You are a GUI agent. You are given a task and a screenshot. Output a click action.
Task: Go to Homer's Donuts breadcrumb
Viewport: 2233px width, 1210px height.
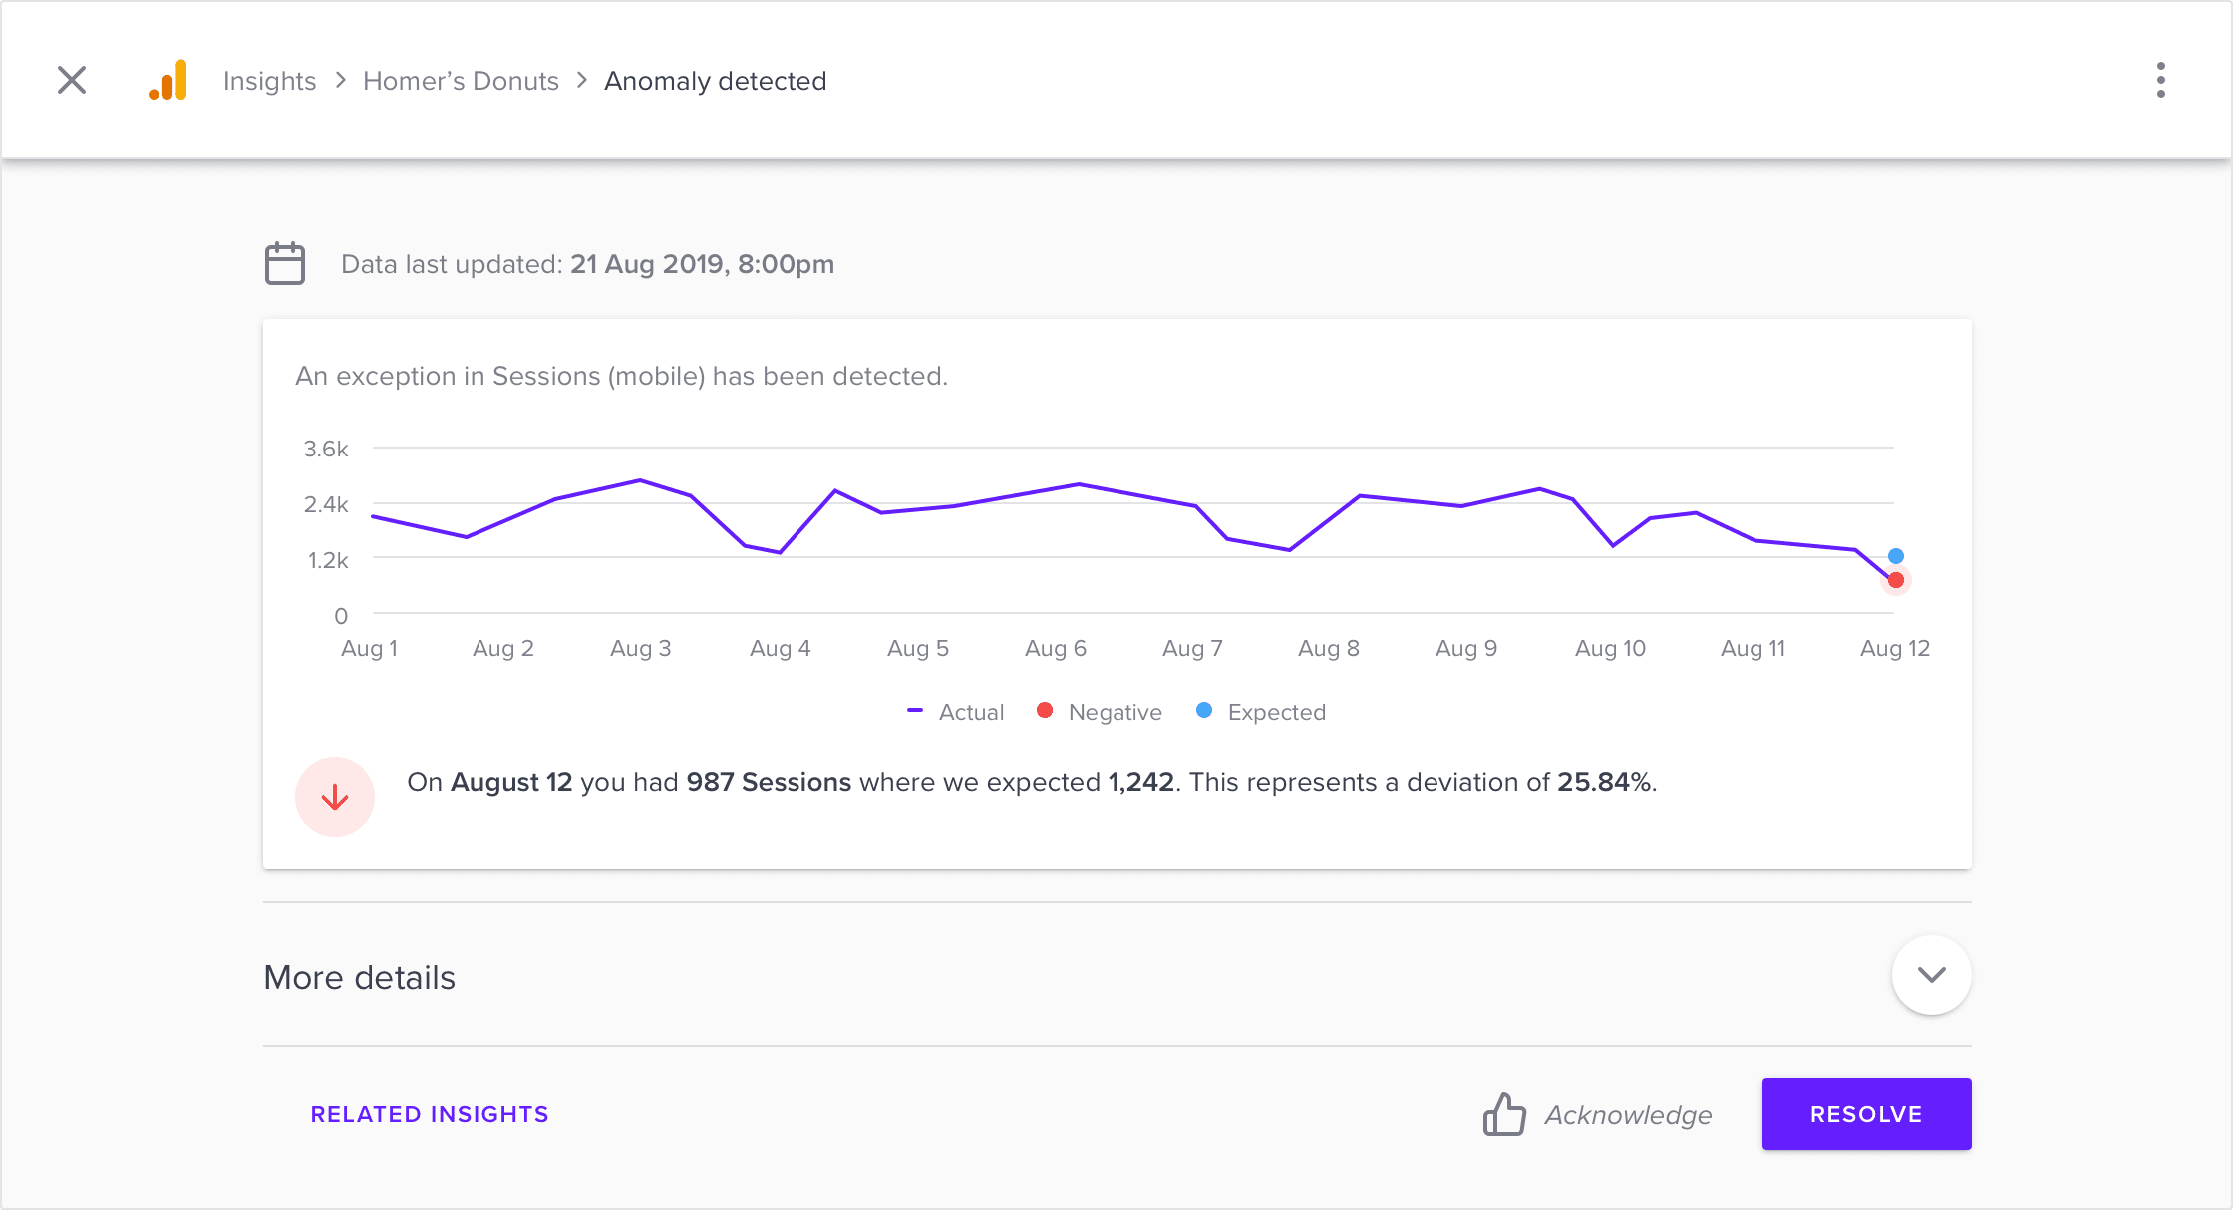point(461,81)
